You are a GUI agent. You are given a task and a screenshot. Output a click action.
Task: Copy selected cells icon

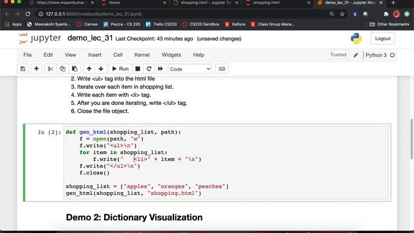click(63, 69)
